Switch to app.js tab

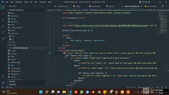[x=77, y=6]
